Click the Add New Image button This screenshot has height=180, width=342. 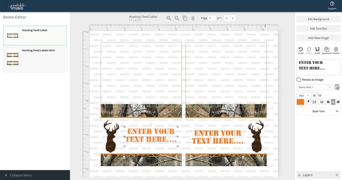pyautogui.click(x=318, y=38)
